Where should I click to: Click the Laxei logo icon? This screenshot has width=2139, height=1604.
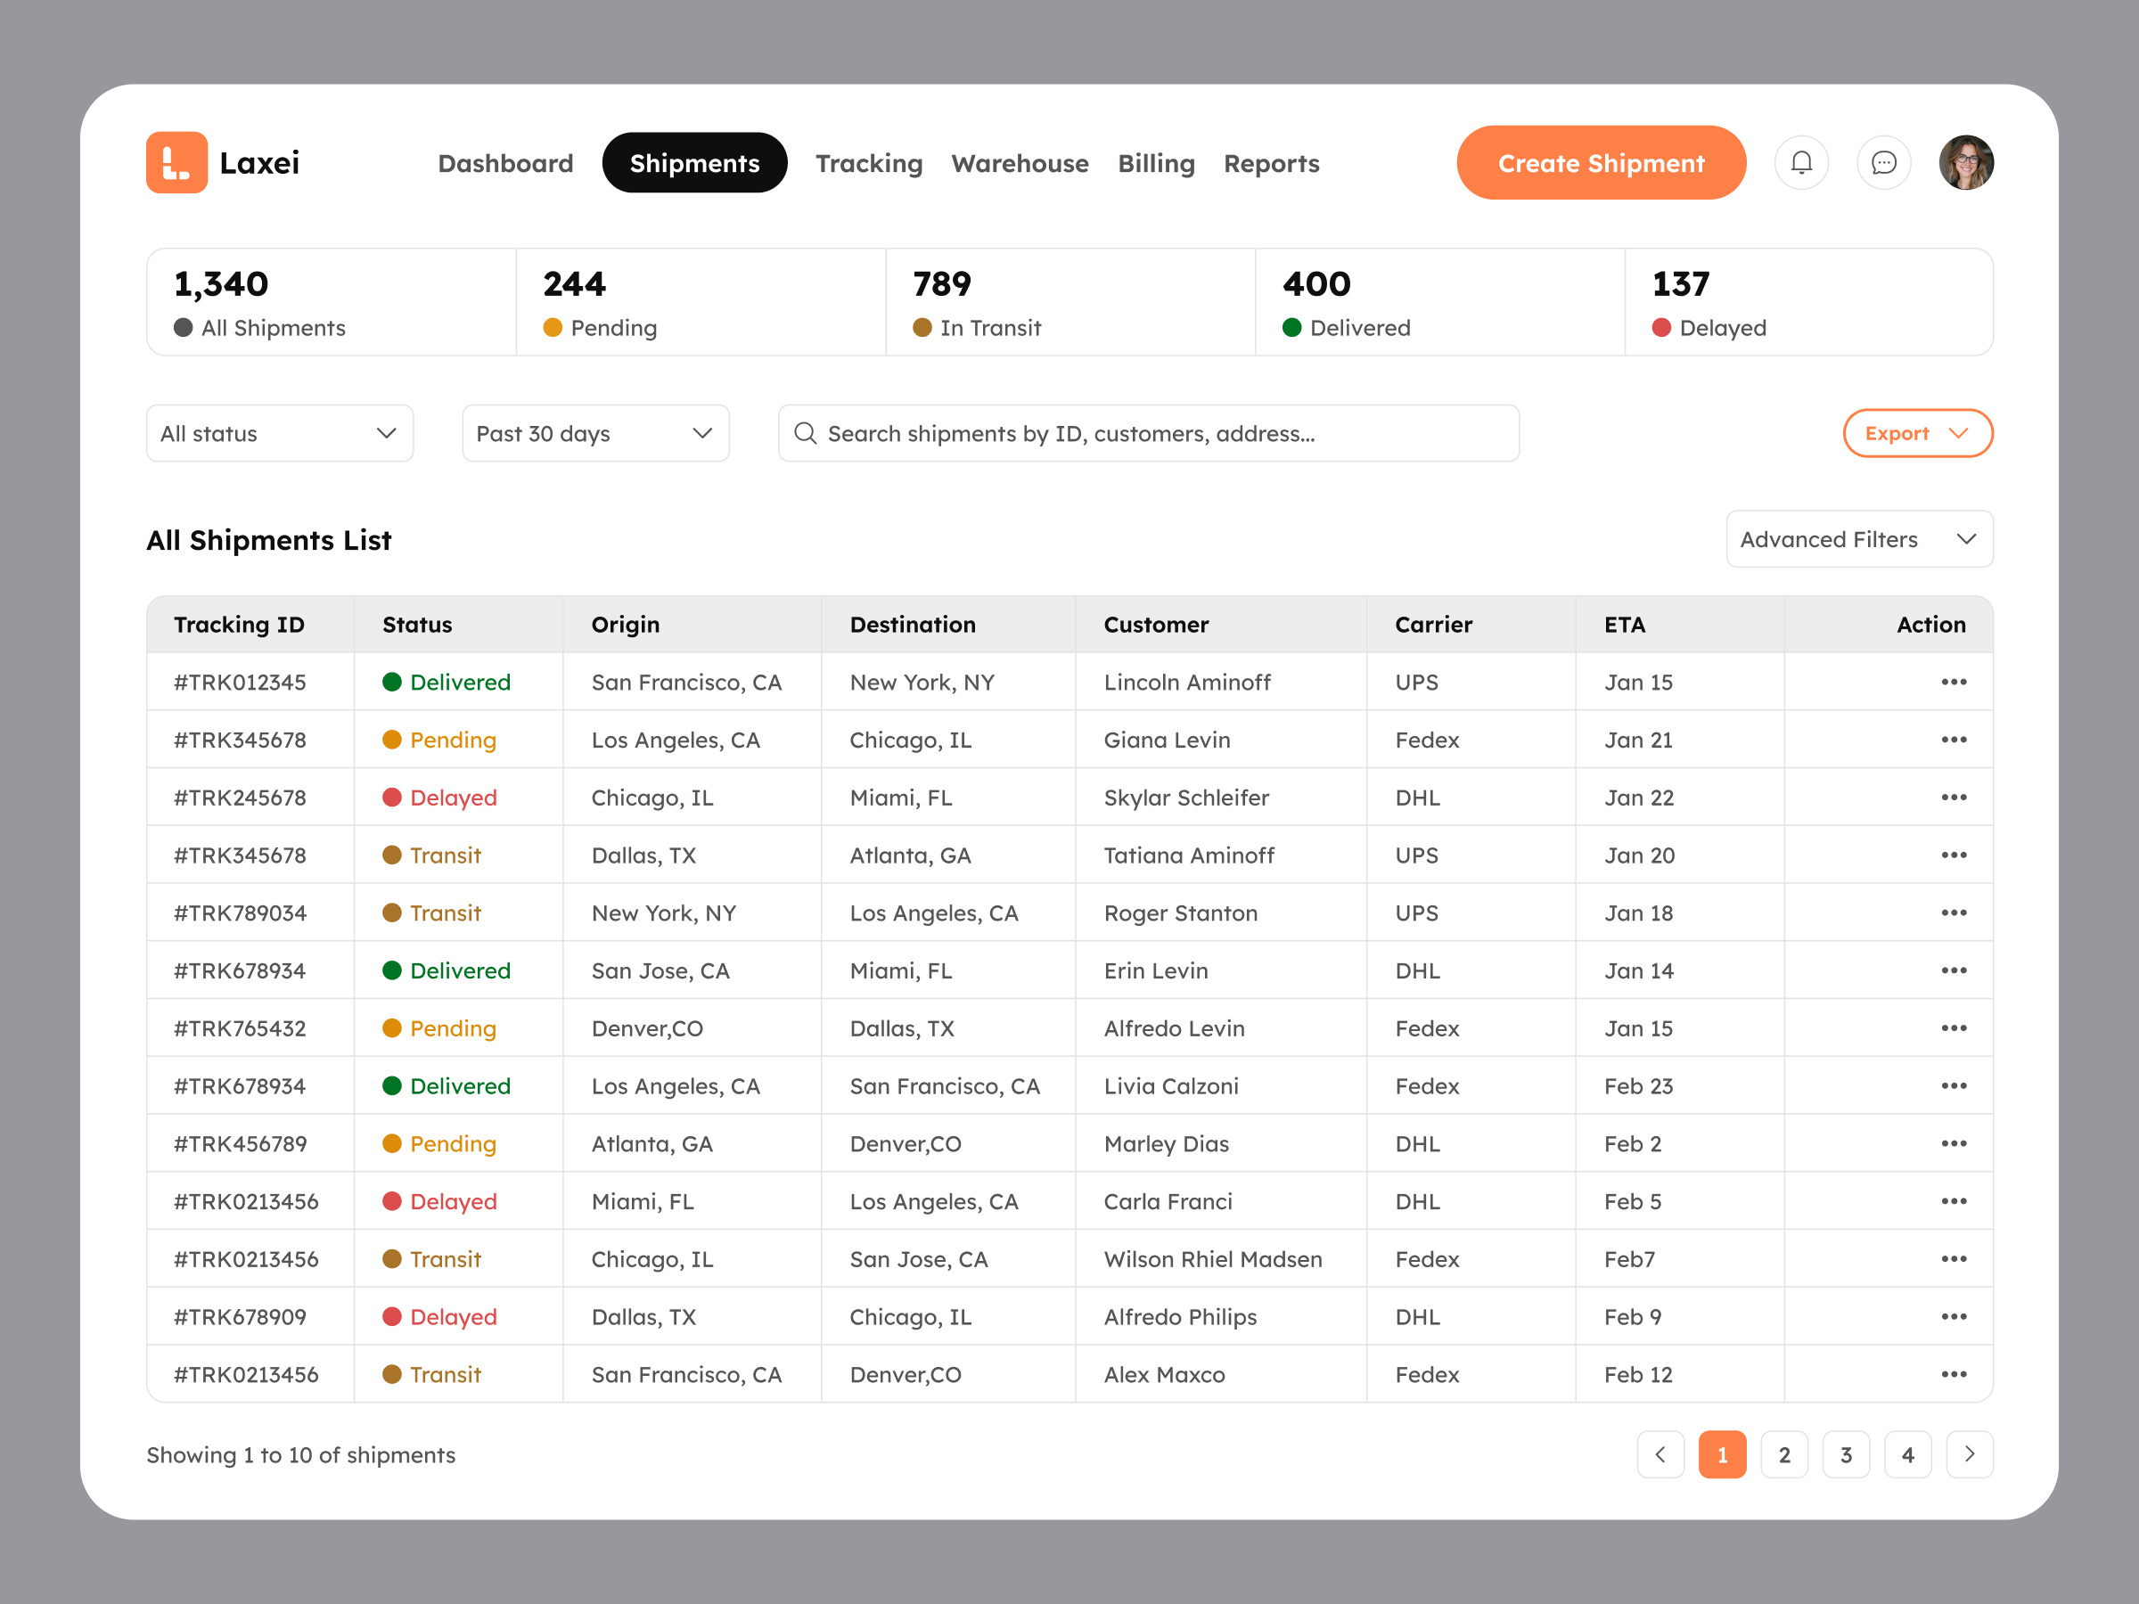[177, 162]
